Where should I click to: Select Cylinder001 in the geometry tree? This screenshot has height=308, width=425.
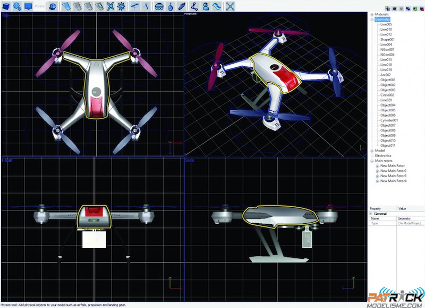(389, 120)
